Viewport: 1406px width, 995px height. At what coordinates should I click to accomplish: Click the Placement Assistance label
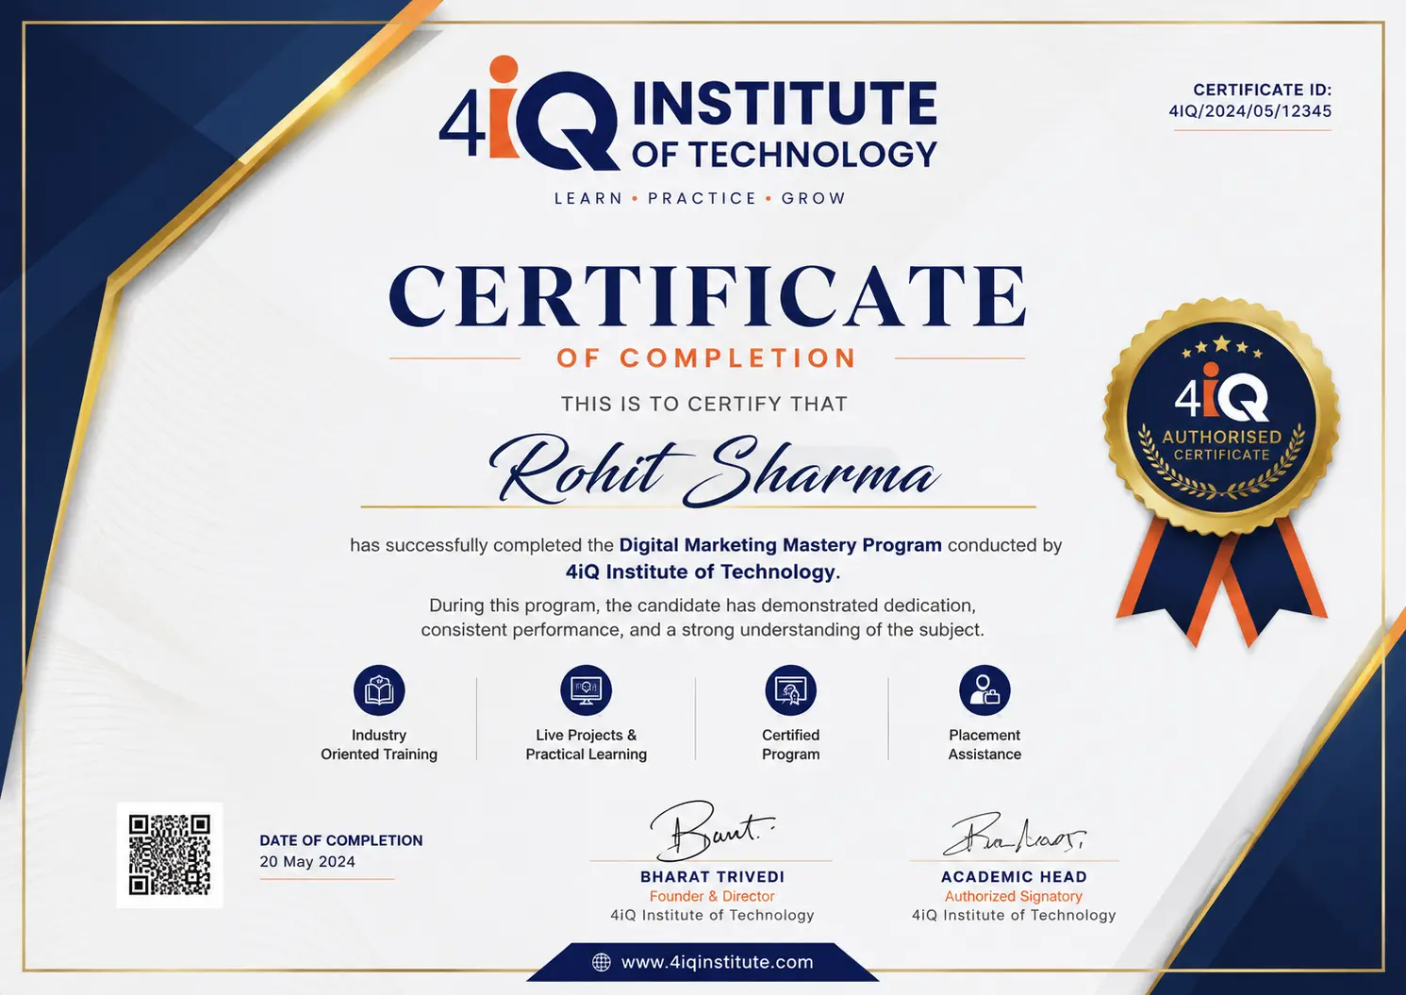coord(984,744)
